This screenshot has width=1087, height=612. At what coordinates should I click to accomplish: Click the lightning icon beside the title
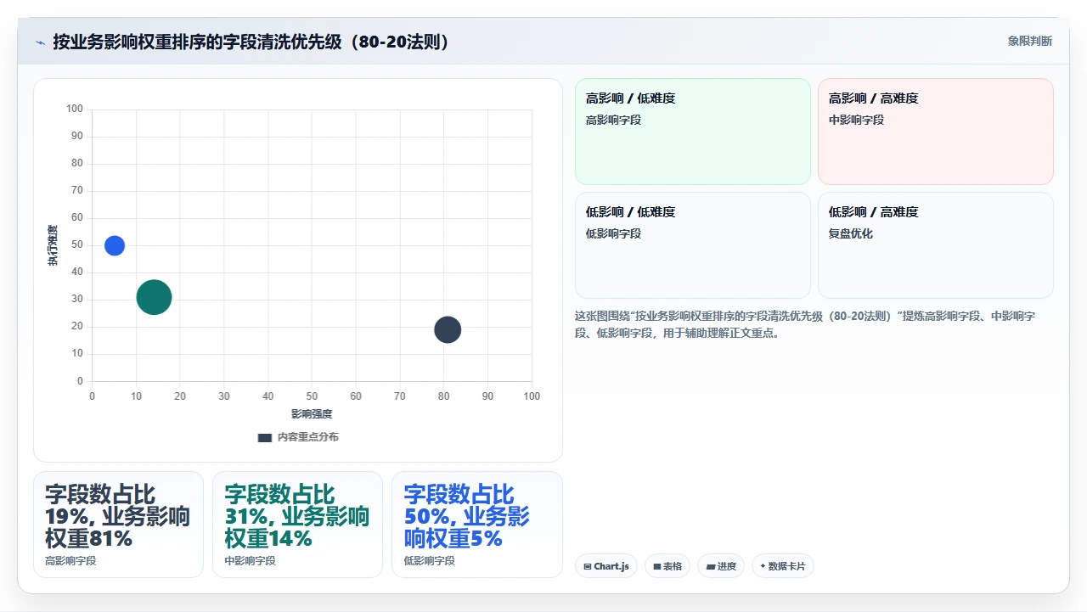[40, 42]
